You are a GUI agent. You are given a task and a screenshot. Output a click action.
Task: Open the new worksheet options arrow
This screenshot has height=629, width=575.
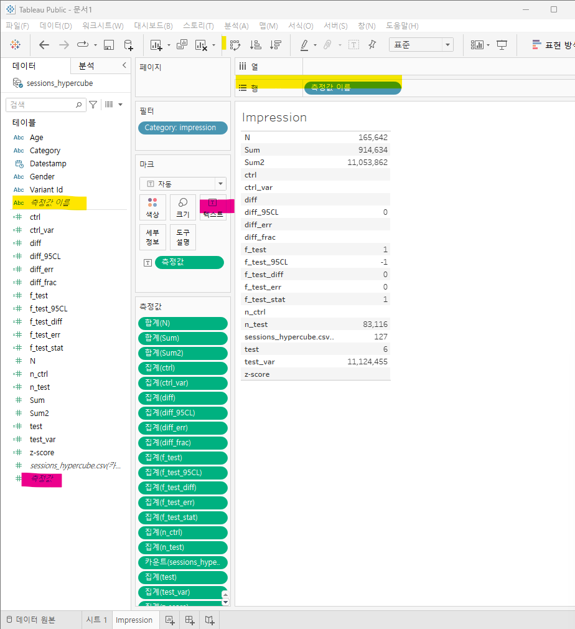click(x=169, y=45)
